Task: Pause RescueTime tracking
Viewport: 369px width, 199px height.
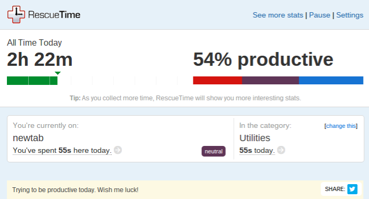Action: [319, 15]
